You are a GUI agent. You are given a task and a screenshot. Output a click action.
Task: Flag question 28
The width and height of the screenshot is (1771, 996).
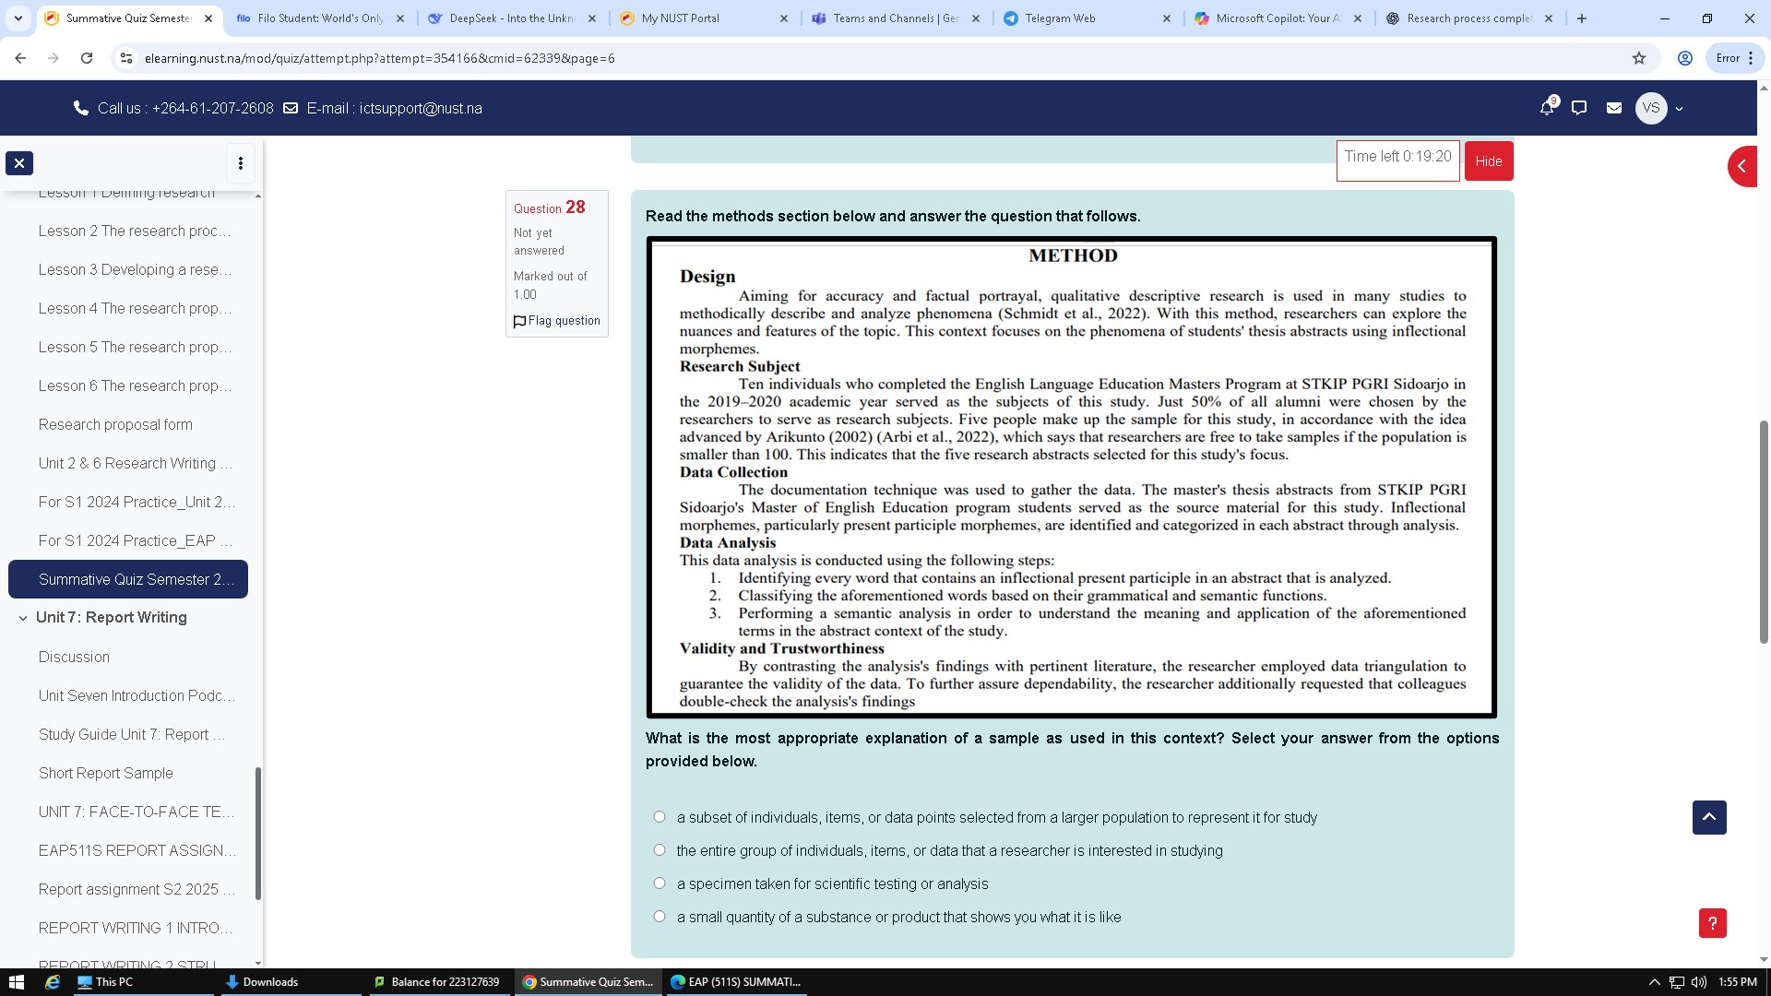(557, 321)
